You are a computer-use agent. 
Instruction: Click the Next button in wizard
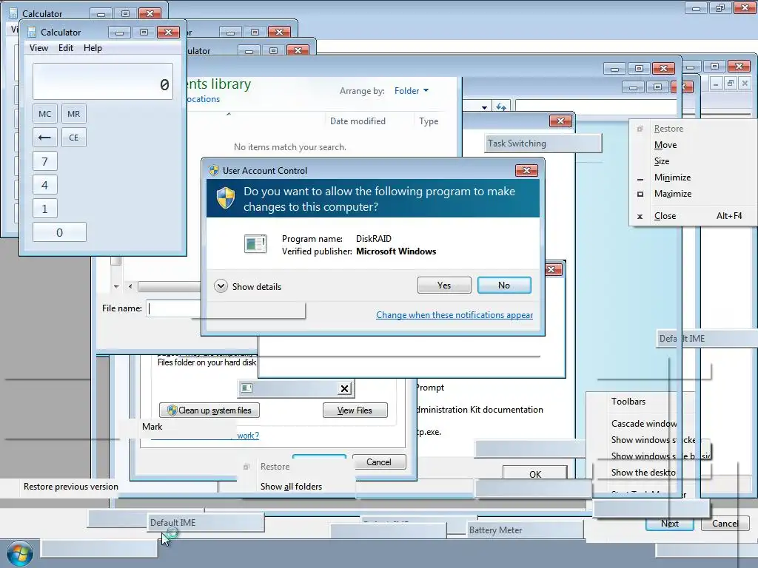(669, 524)
